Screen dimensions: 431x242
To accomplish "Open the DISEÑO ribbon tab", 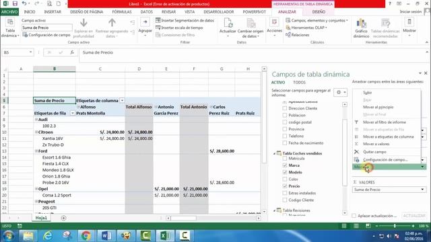I will pyautogui.click(x=319, y=12).
